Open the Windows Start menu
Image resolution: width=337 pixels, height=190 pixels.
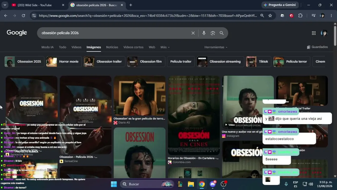[114, 184]
